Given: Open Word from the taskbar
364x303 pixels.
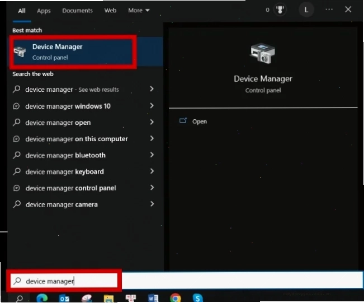Looking at the screenshot, I should click(x=153, y=299).
